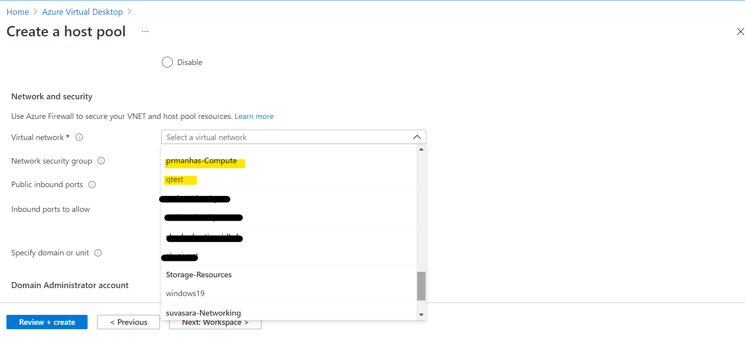The width and height of the screenshot is (745, 338).
Task: Show info for Specify domain or unit
Action: tap(98, 253)
